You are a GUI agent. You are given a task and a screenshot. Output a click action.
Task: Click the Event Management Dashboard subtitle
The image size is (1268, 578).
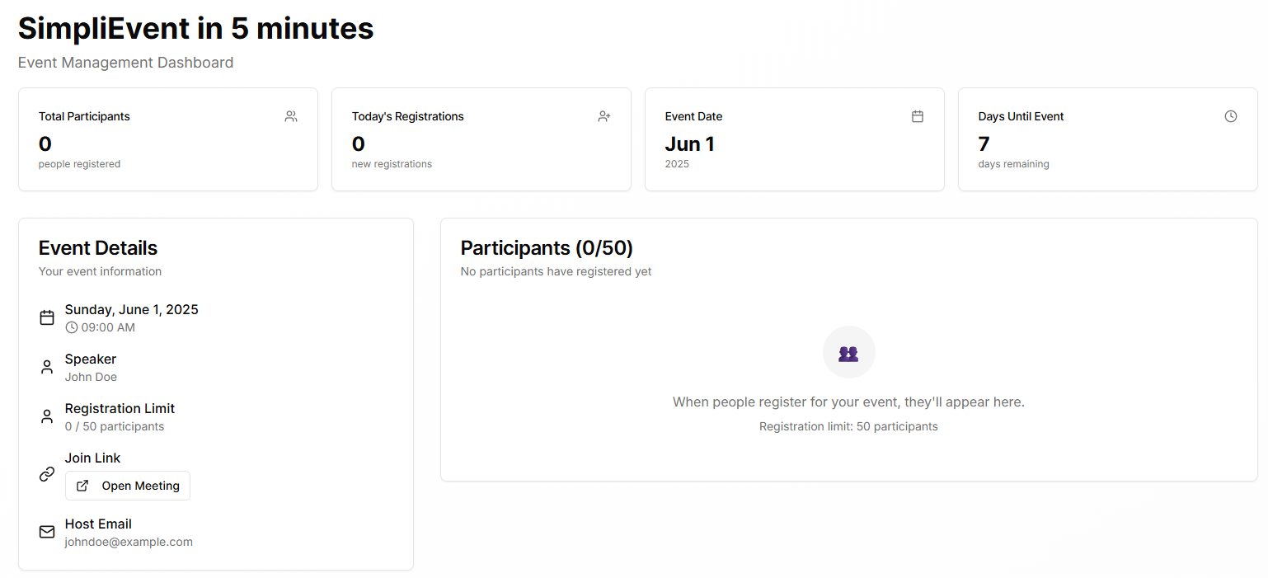pyautogui.click(x=125, y=63)
